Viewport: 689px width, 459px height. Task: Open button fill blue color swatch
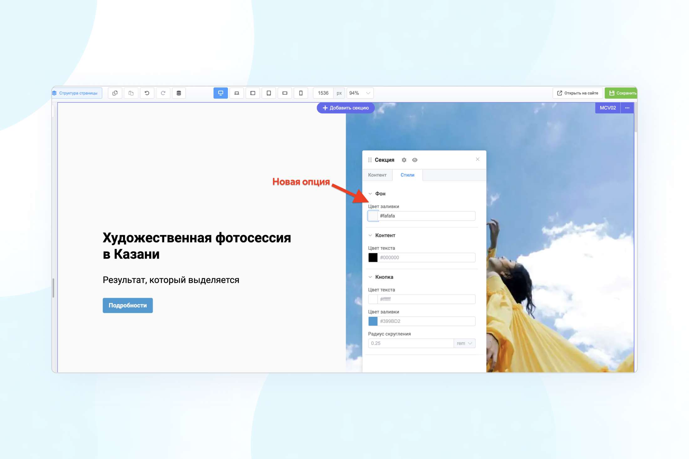pos(373,321)
